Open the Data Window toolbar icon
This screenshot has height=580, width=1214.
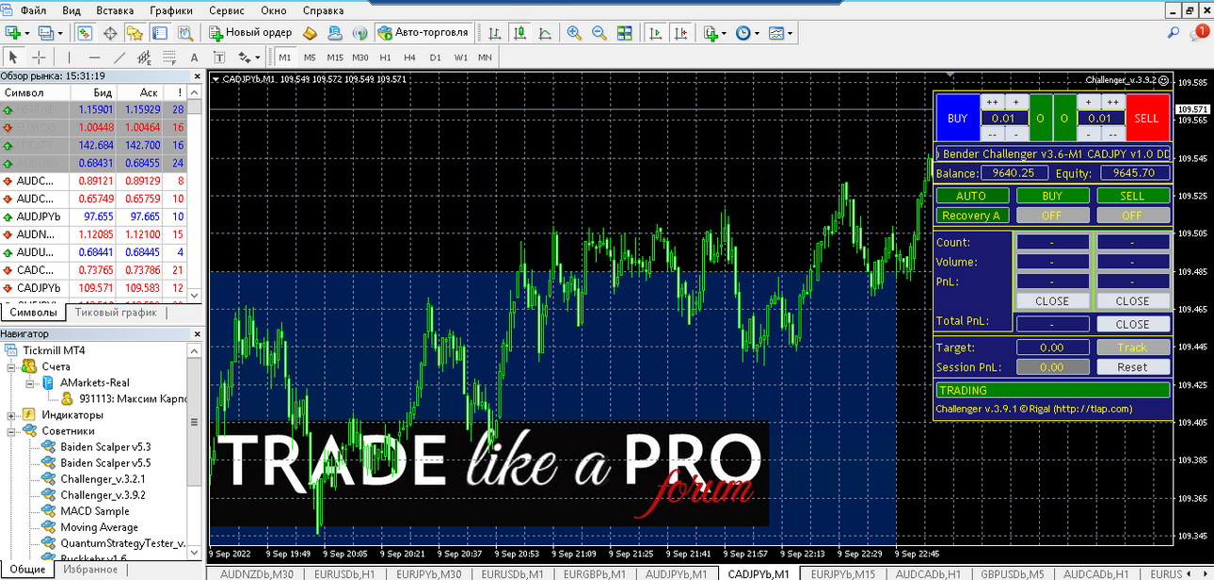[110, 32]
